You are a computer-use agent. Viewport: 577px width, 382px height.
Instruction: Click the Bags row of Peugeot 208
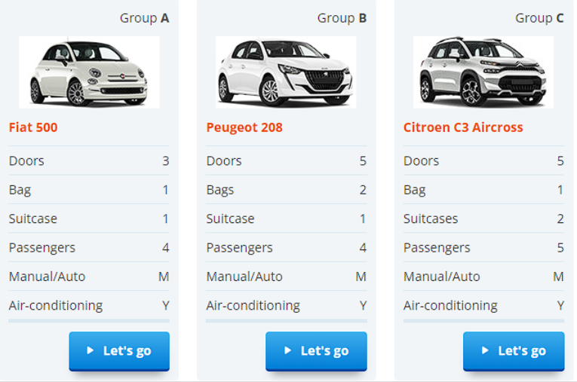(287, 190)
